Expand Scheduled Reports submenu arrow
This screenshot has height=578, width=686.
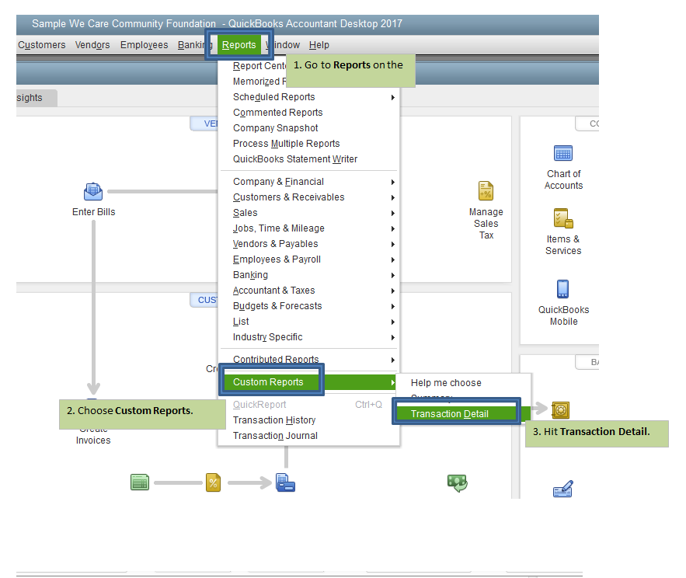393,98
